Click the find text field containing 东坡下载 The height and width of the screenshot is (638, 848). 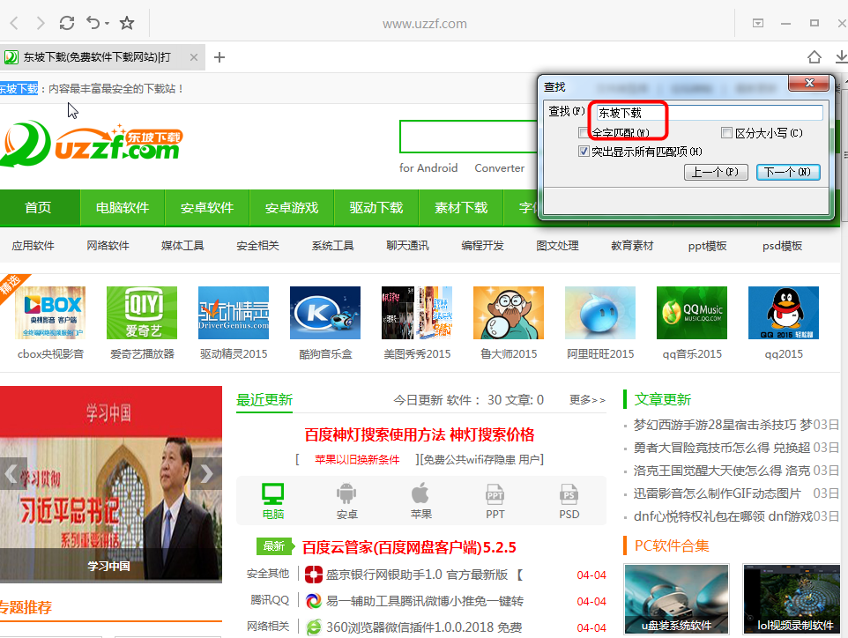click(710, 113)
